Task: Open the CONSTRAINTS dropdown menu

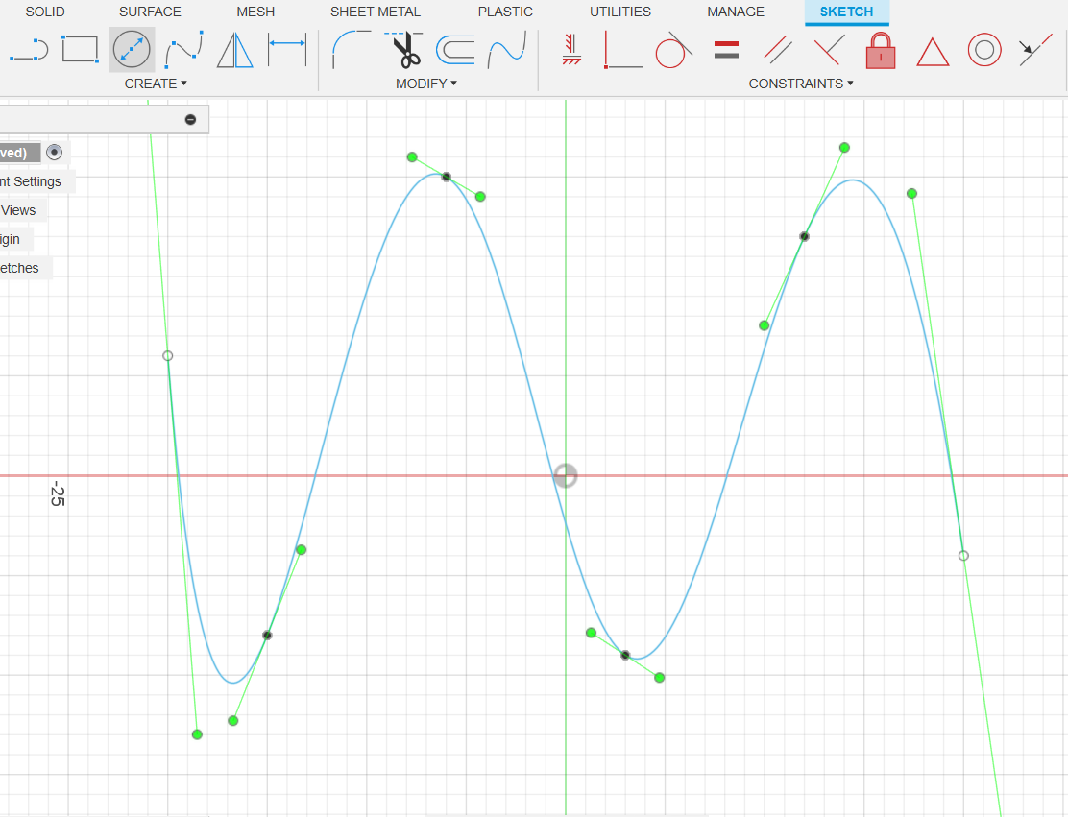Action: point(801,84)
